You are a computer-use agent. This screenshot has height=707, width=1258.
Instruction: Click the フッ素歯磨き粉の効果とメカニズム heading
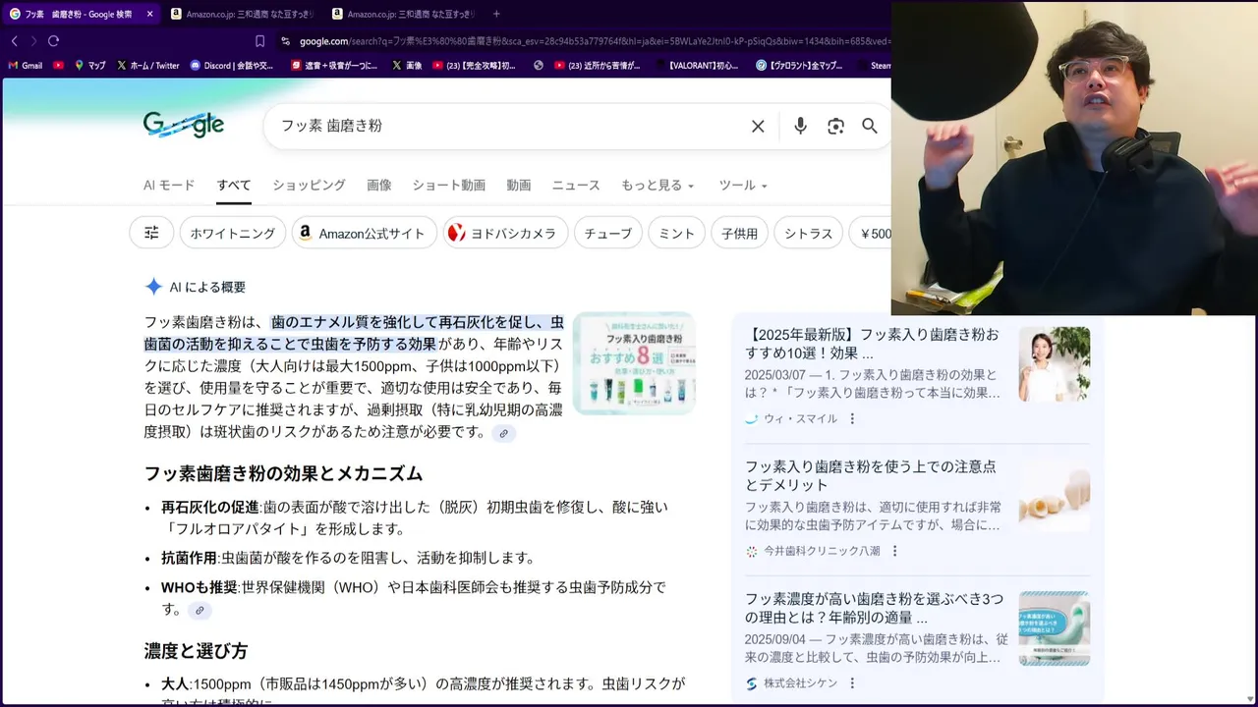tap(283, 473)
